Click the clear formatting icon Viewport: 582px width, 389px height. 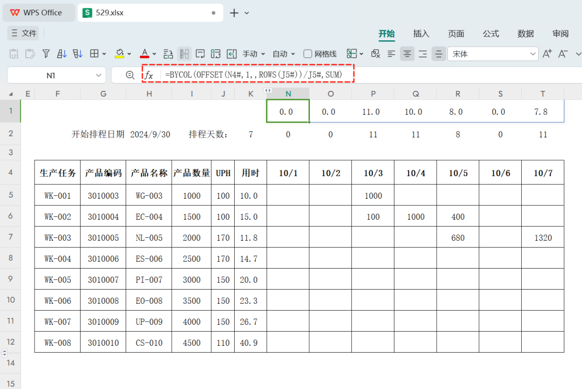click(x=376, y=54)
